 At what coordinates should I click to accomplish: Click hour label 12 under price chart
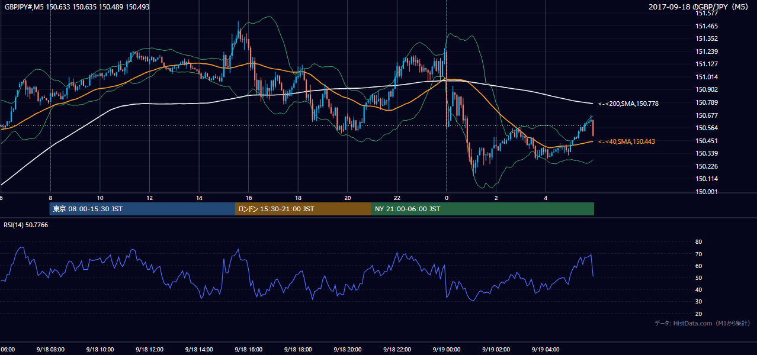point(149,198)
